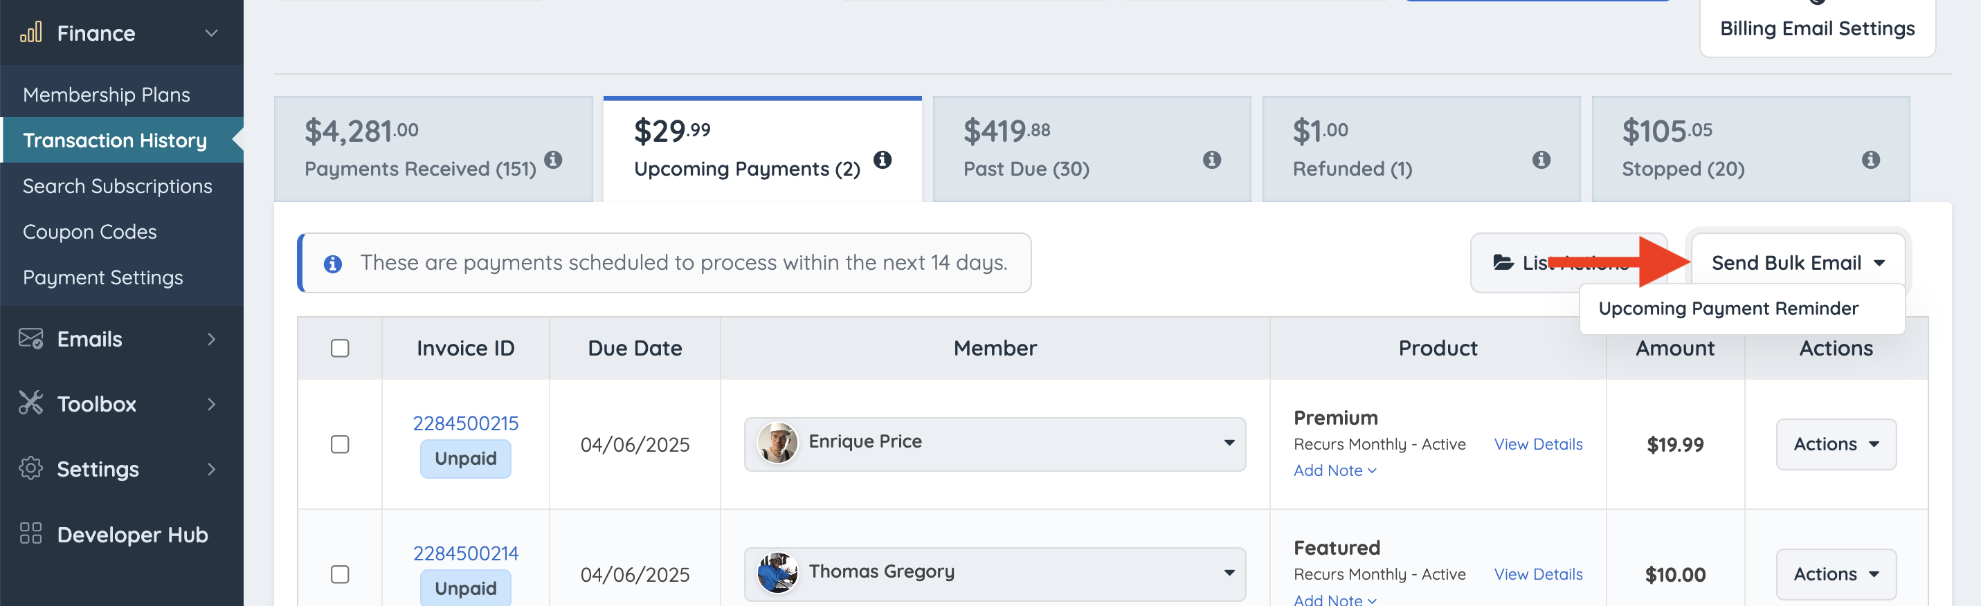Expand Add Note under Premium product
Image resolution: width=1981 pixels, height=606 pixels.
tap(1335, 470)
